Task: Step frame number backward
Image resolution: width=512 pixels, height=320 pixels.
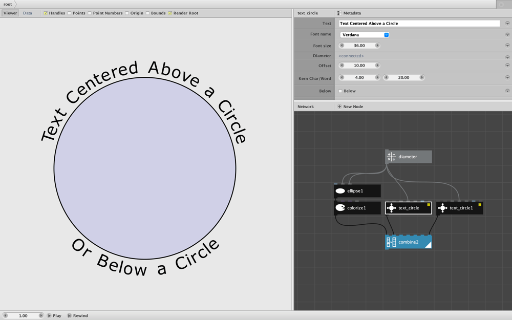Action: [x=5, y=315]
